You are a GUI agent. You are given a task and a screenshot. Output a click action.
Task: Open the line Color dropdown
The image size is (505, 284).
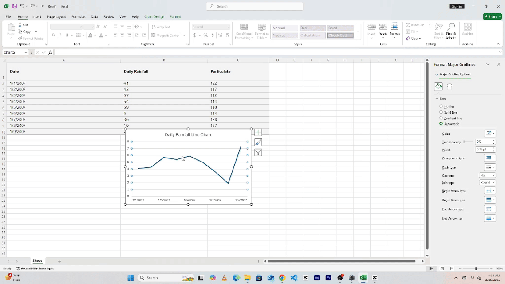point(490,133)
